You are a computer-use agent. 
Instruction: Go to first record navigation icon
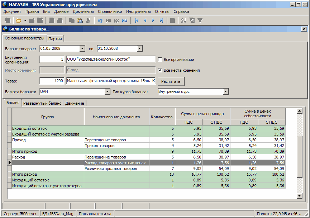pyautogui.click(x=137, y=20)
